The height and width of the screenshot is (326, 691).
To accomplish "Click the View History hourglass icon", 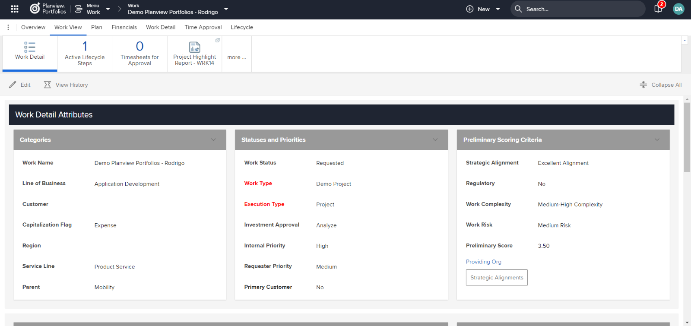I will pyautogui.click(x=48, y=85).
